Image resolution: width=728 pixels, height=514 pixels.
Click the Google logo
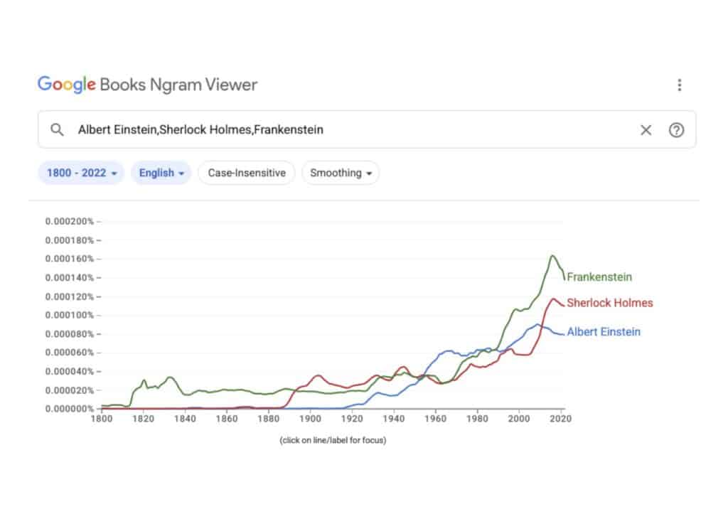(x=65, y=85)
